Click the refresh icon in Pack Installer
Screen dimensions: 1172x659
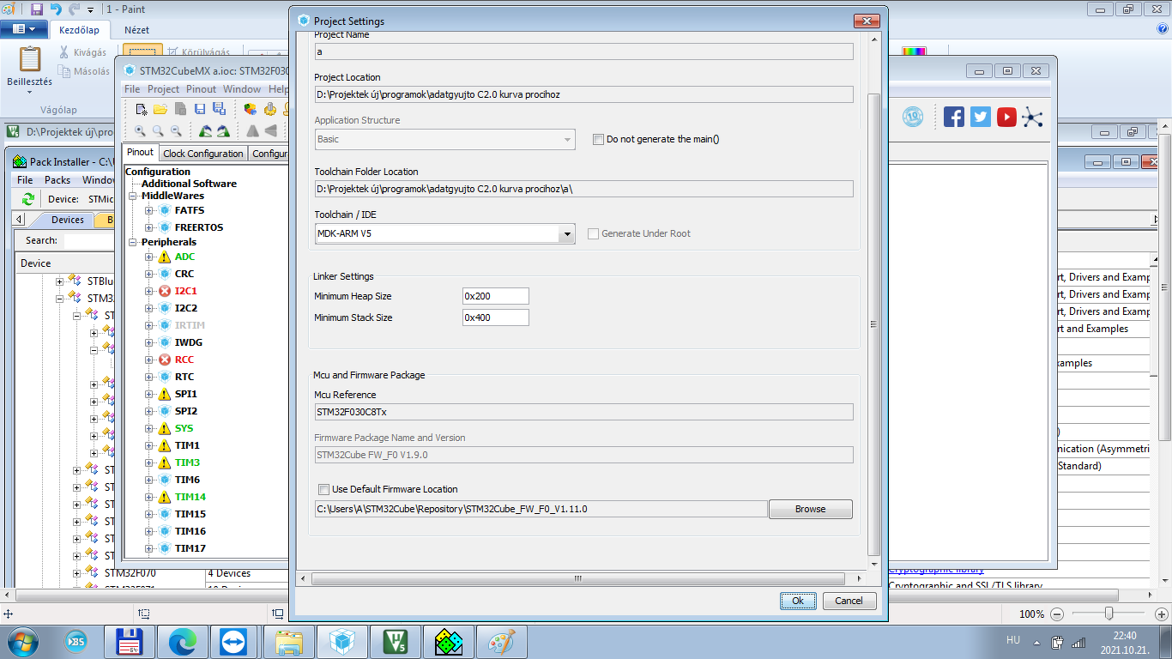coord(28,199)
